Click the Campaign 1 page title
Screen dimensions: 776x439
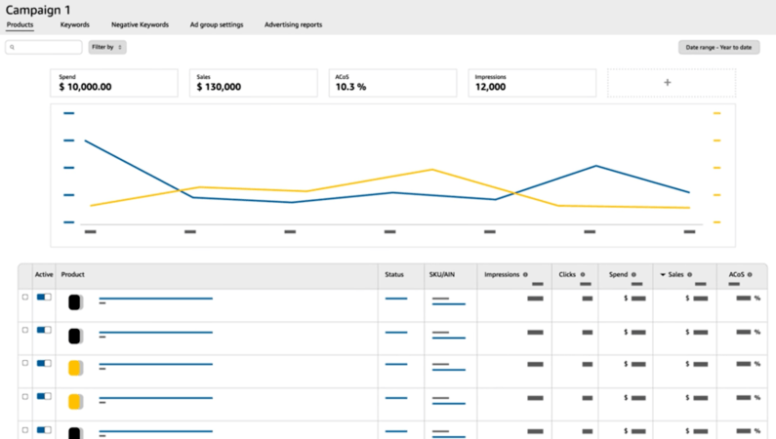click(x=38, y=10)
